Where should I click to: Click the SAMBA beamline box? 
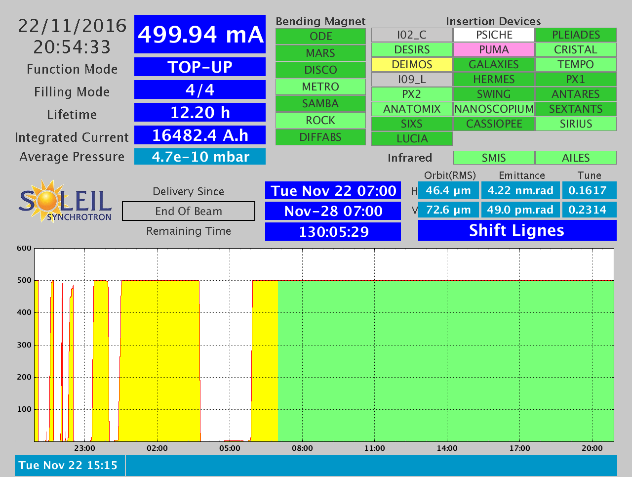click(x=320, y=104)
